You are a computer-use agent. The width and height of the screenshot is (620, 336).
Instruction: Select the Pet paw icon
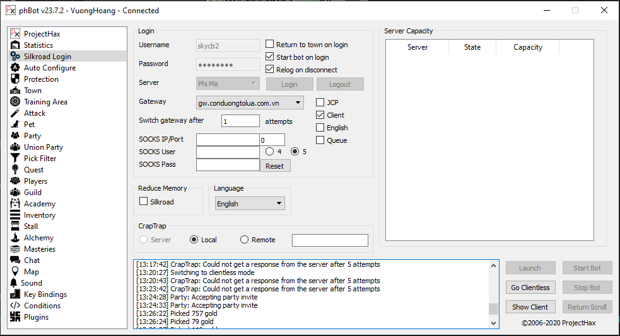tap(15, 125)
